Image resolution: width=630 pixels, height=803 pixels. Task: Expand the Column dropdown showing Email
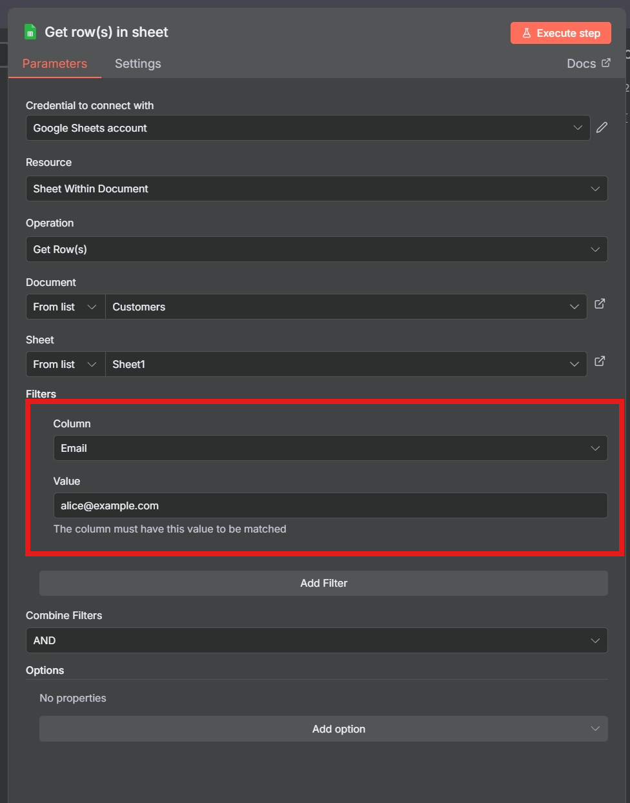[x=330, y=448]
